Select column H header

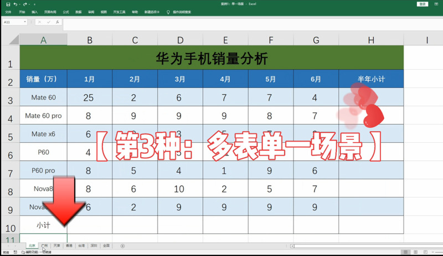tap(371, 40)
